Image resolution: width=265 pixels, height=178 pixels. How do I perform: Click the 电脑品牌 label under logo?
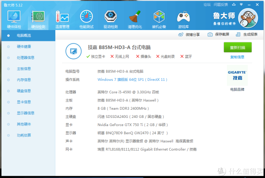[x=237, y=89]
